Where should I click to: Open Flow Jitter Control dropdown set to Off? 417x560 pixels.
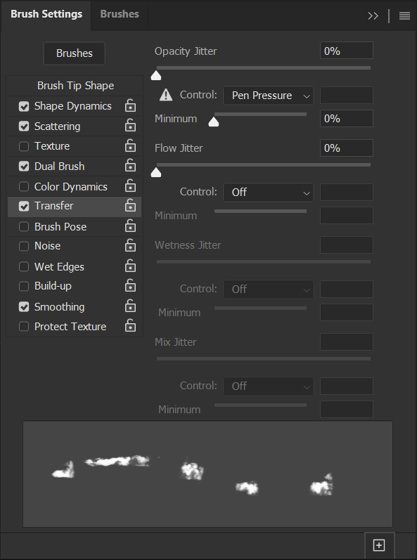pyautogui.click(x=269, y=192)
